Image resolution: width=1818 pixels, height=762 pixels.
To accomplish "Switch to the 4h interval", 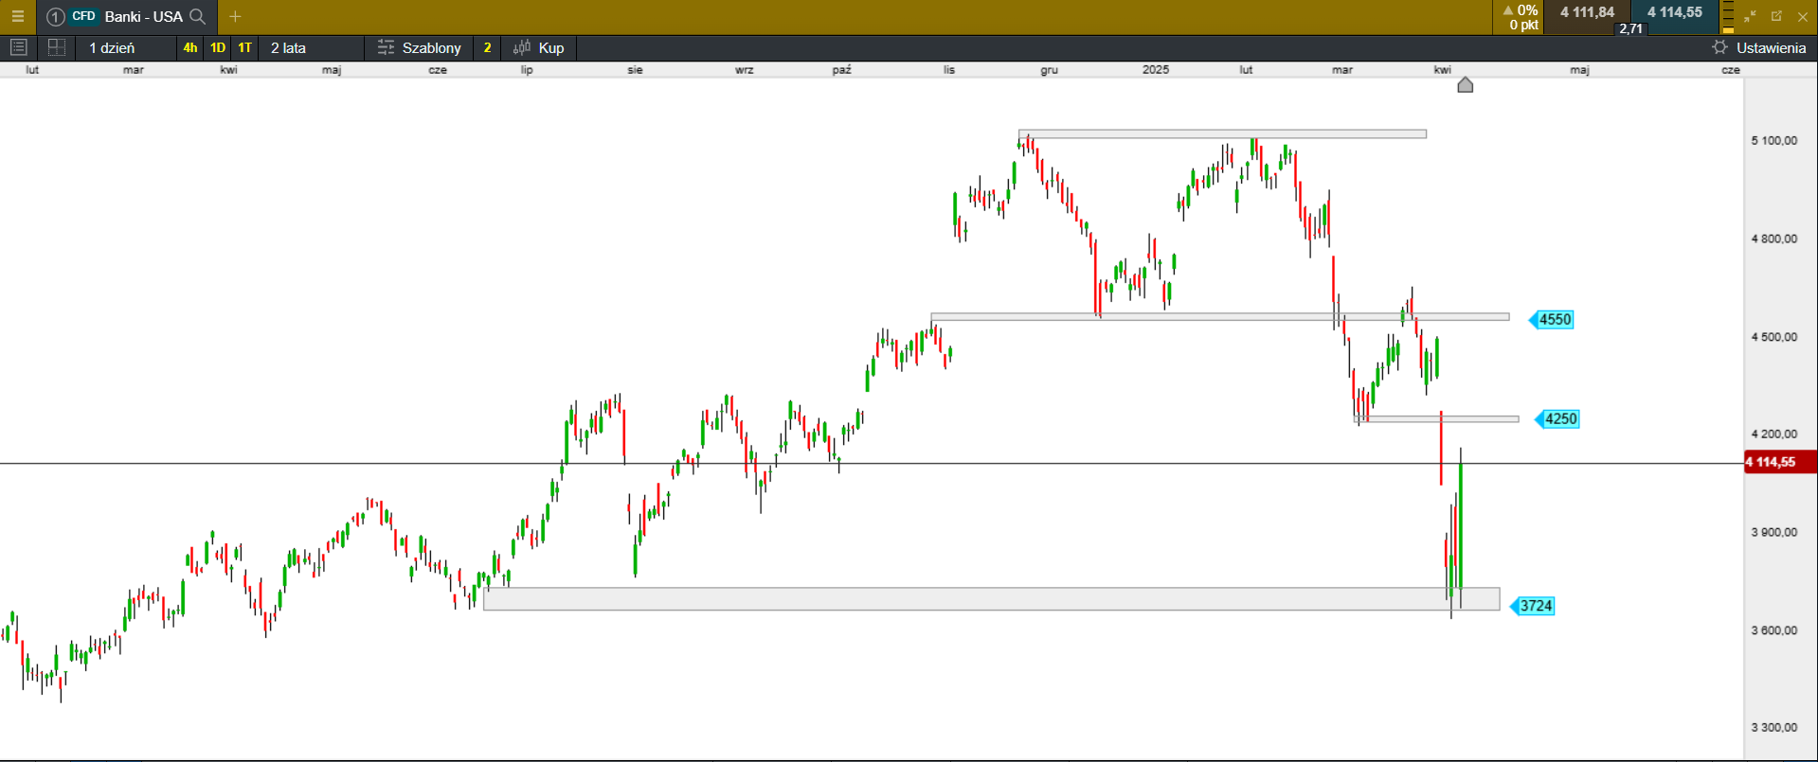I will pyautogui.click(x=190, y=47).
